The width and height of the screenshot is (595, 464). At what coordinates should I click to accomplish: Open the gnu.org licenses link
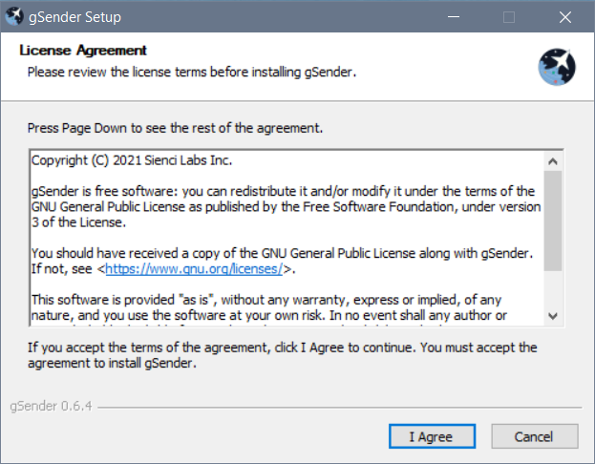(194, 269)
